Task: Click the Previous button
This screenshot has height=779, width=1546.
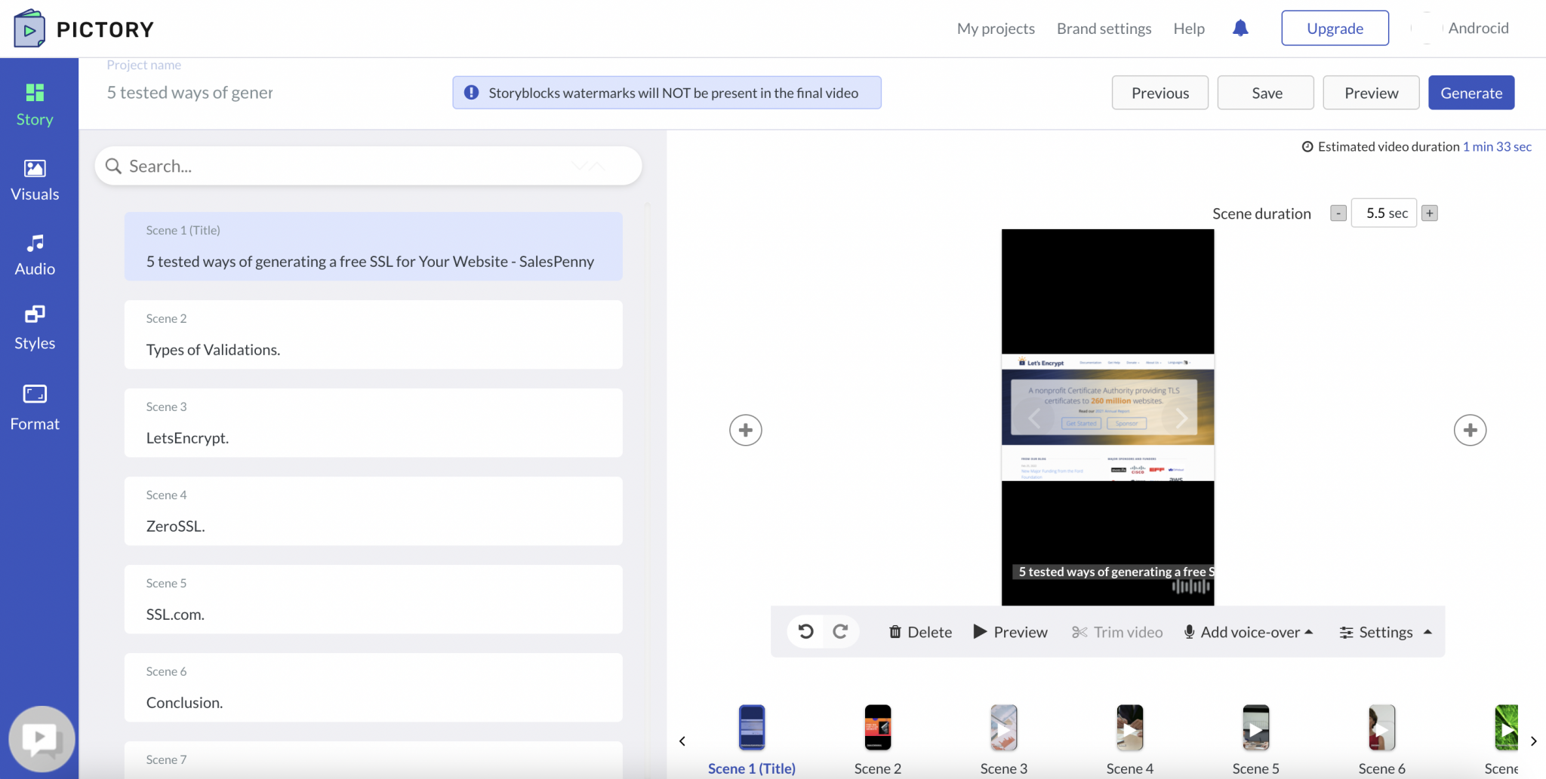Action: pos(1159,93)
